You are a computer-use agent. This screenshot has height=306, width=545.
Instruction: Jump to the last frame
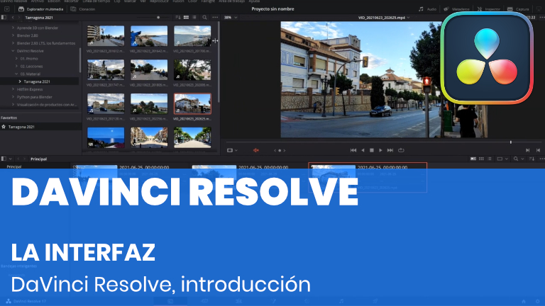click(x=390, y=150)
